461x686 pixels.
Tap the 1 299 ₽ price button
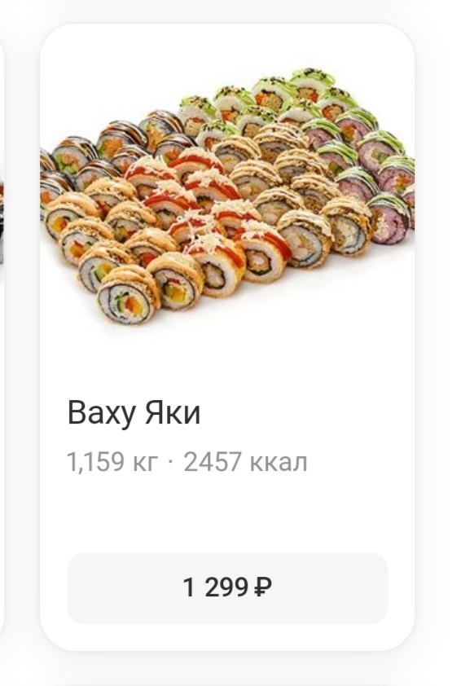[x=227, y=587]
